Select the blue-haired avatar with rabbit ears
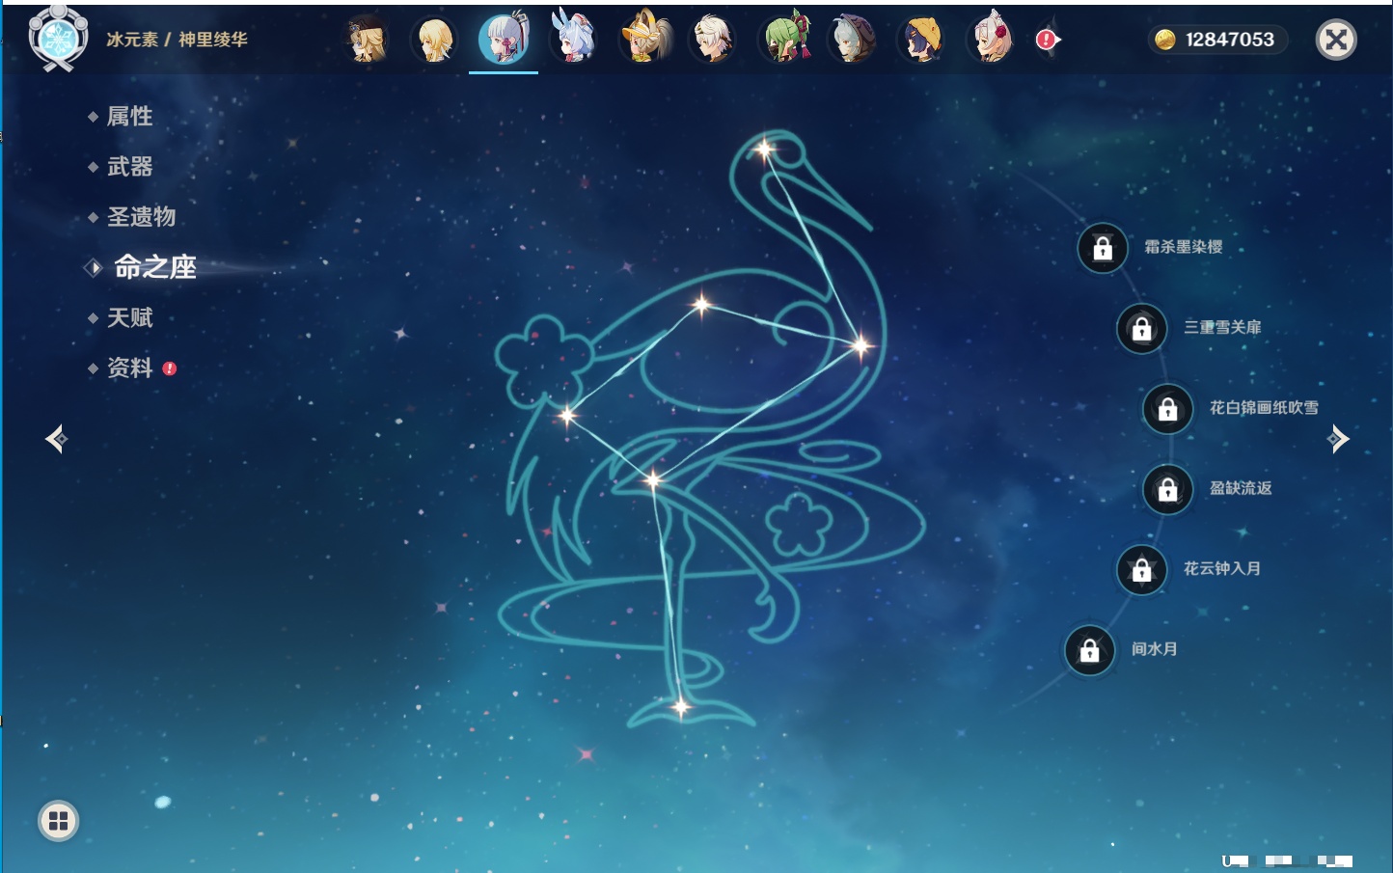Image resolution: width=1393 pixels, height=873 pixels. click(573, 39)
